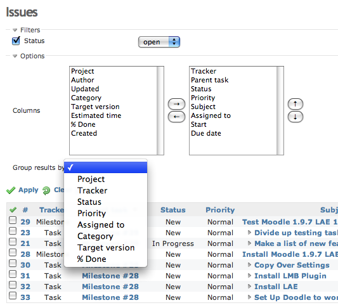The height and width of the screenshot is (305, 338).
Task: Open the Status open dropdown
Action: [x=159, y=42]
